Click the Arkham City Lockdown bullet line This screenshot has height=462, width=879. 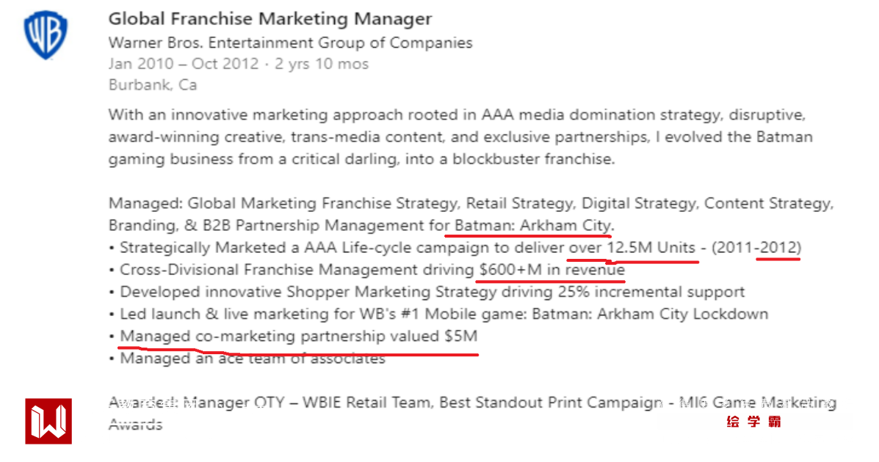point(444,314)
